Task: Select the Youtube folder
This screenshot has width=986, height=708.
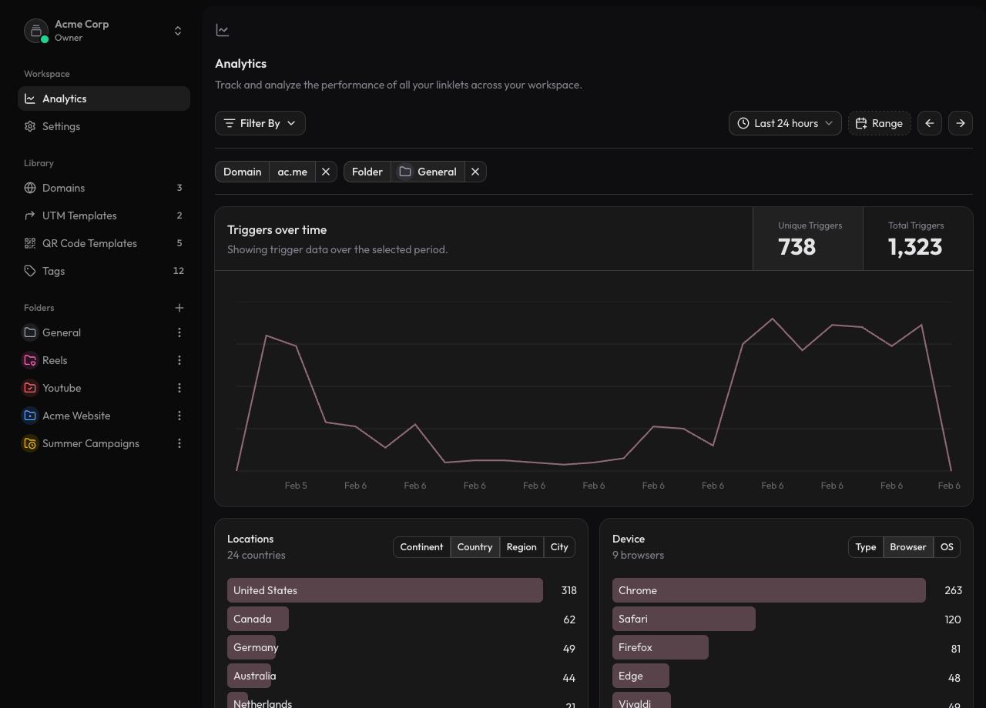Action: click(62, 387)
